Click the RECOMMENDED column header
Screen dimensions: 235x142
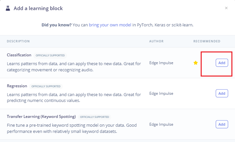207,41
